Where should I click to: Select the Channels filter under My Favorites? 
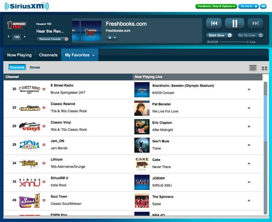click(x=17, y=67)
